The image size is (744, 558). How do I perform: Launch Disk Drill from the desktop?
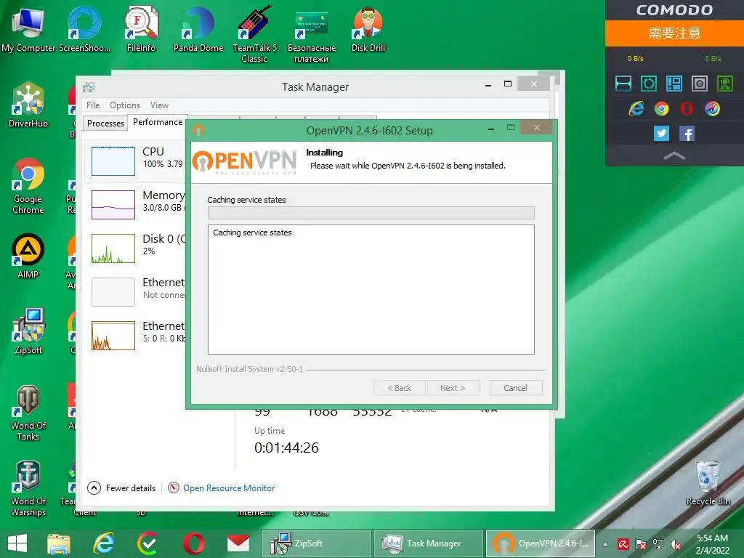368,29
